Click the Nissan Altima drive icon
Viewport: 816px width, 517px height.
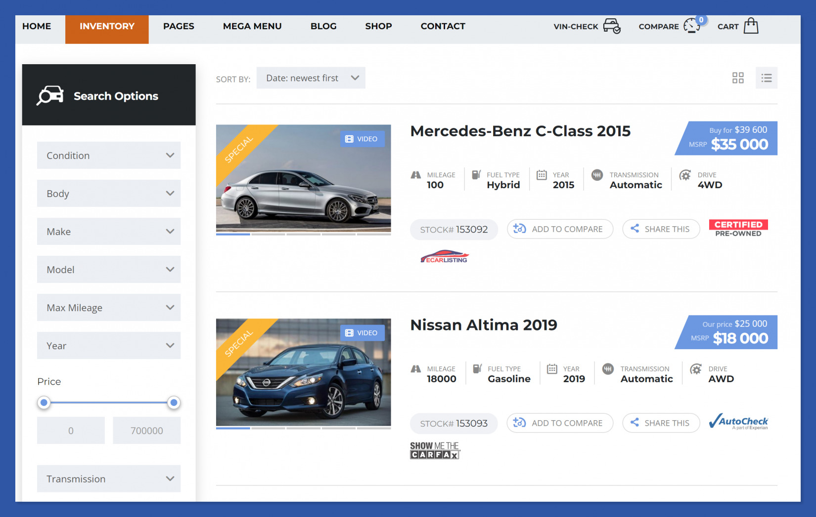pos(696,369)
